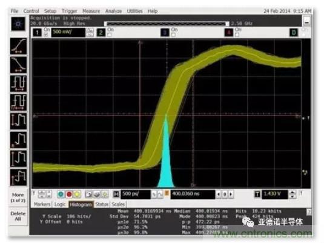Select the rise time measurement icon

pos(18,46)
